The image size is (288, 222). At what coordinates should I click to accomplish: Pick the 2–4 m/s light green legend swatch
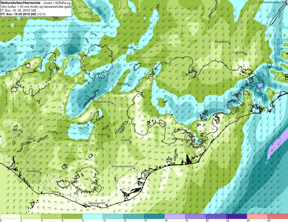point(31,216)
